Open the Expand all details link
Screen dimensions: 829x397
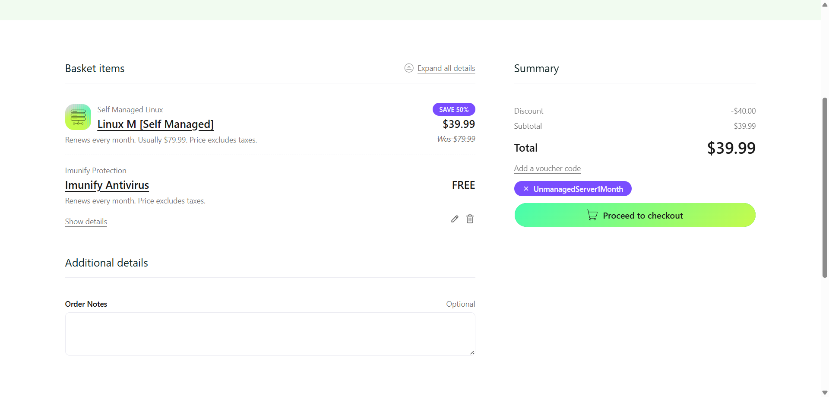point(446,68)
